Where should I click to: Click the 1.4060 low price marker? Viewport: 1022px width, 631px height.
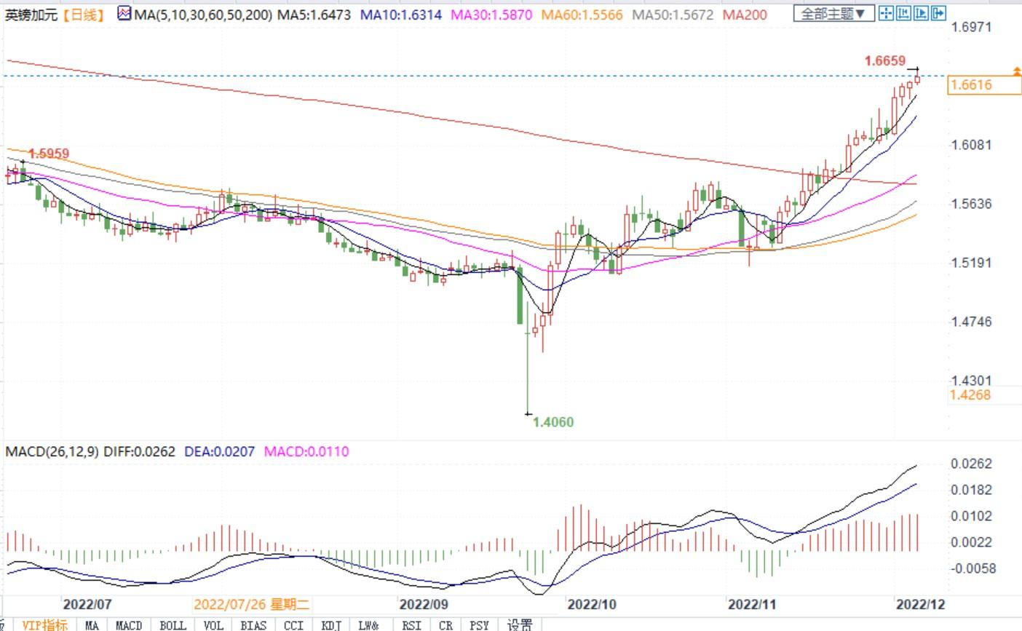point(552,422)
